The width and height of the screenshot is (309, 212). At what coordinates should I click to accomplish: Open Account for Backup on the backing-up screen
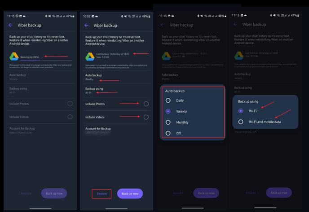tap(41, 130)
